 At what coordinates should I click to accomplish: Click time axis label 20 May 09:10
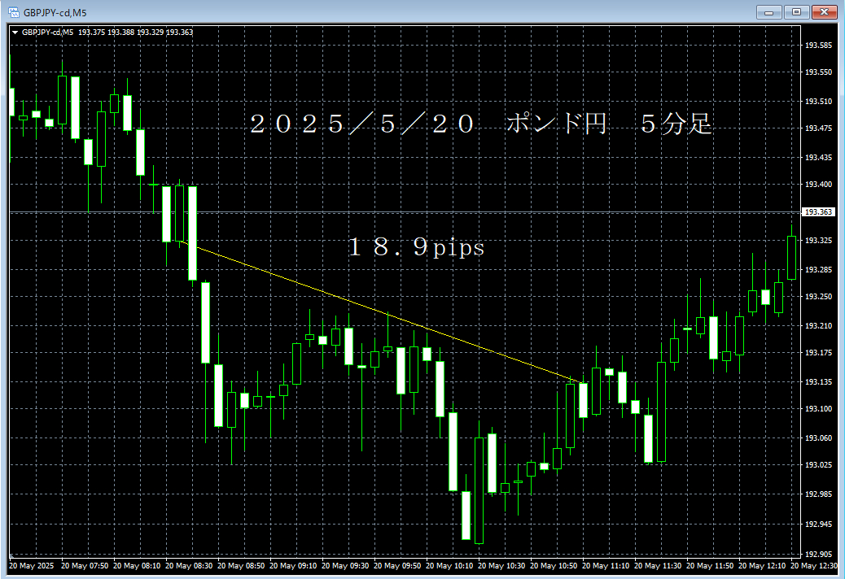(x=293, y=565)
